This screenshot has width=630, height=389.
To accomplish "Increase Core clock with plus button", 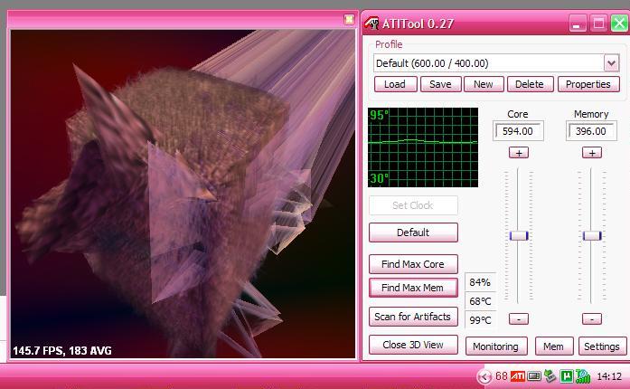I will [x=519, y=153].
